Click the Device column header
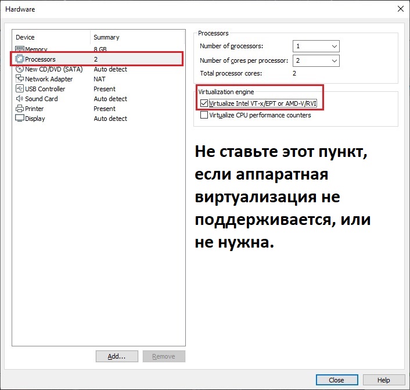410x390 pixels. 25,37
